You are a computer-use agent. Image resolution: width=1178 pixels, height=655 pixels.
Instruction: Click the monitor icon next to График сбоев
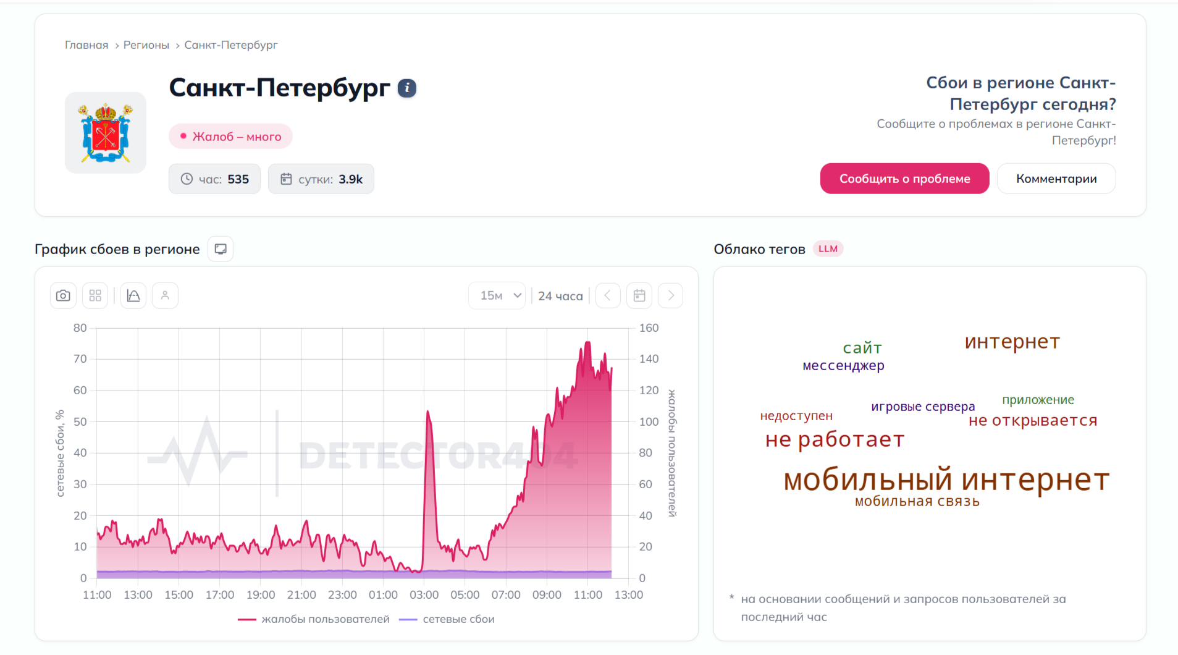coord(221,249)
